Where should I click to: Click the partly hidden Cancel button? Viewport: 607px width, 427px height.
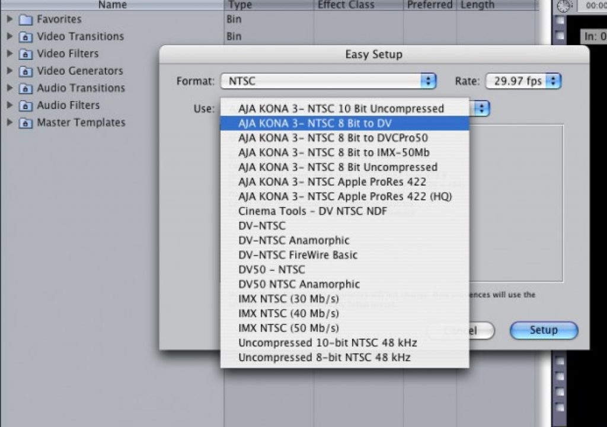[482, 331]
